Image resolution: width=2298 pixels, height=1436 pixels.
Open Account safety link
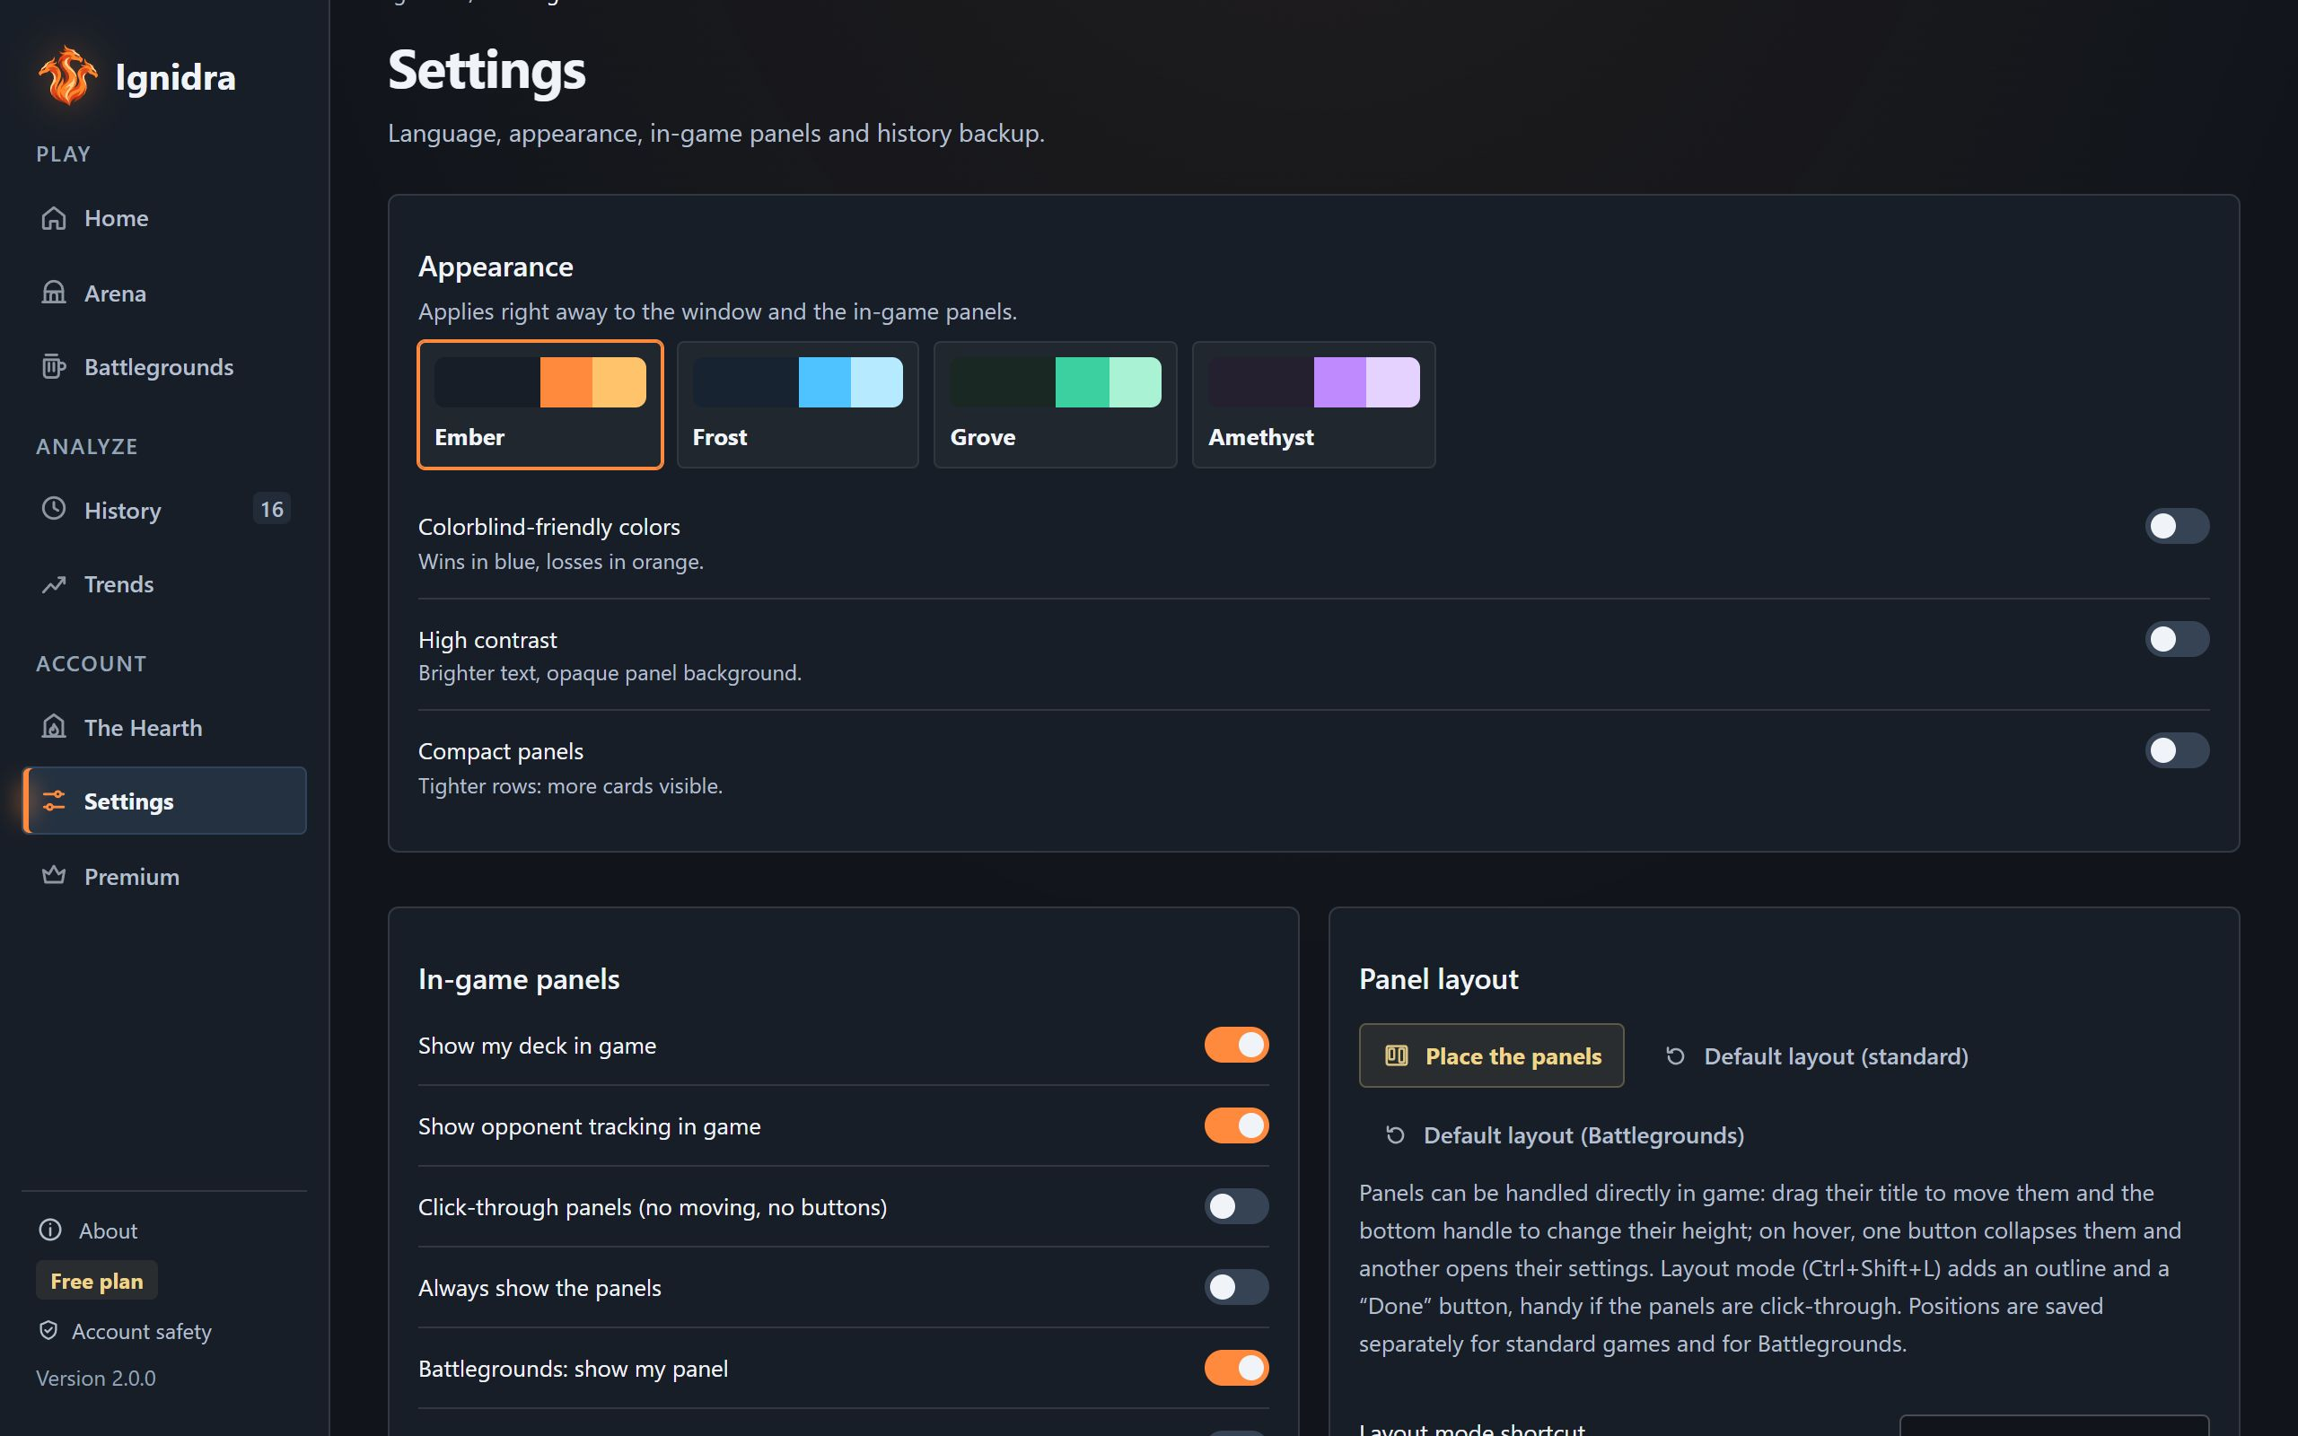point(125,1331)
